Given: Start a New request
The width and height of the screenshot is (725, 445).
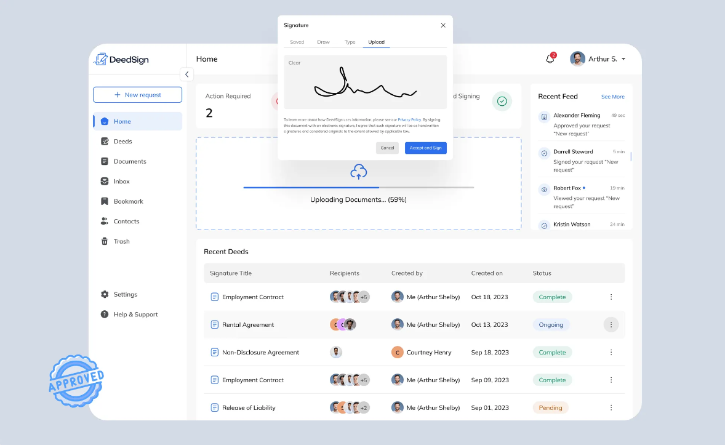Looking at the screenshot, I should coord(137,94).
